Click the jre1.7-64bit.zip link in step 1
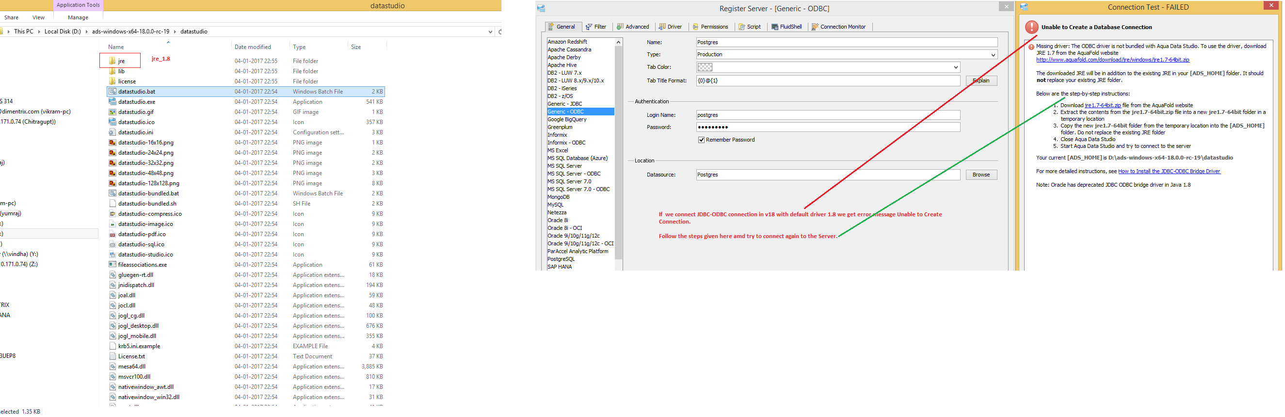 point(1102,106)
